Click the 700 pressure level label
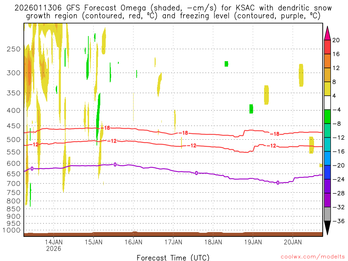Image resolution: width=348 pixels, height=261 pixels. pyautogui.click(x=14, y=184)
